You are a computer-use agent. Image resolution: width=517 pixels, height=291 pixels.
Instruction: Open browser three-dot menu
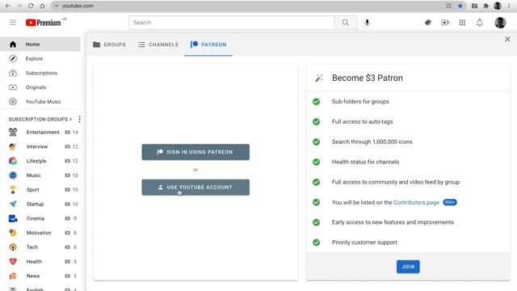coord(509,6)
